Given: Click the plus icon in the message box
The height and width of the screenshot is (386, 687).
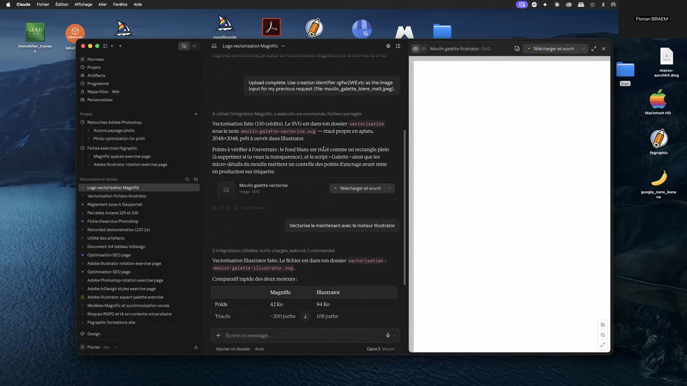Looking at the screenshot, I should 218,336.
